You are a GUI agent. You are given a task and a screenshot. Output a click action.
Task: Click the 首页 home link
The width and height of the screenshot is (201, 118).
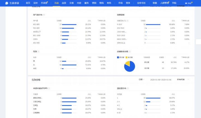click(28, 3)
